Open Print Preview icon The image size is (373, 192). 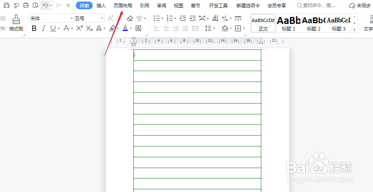click(36, 5)
